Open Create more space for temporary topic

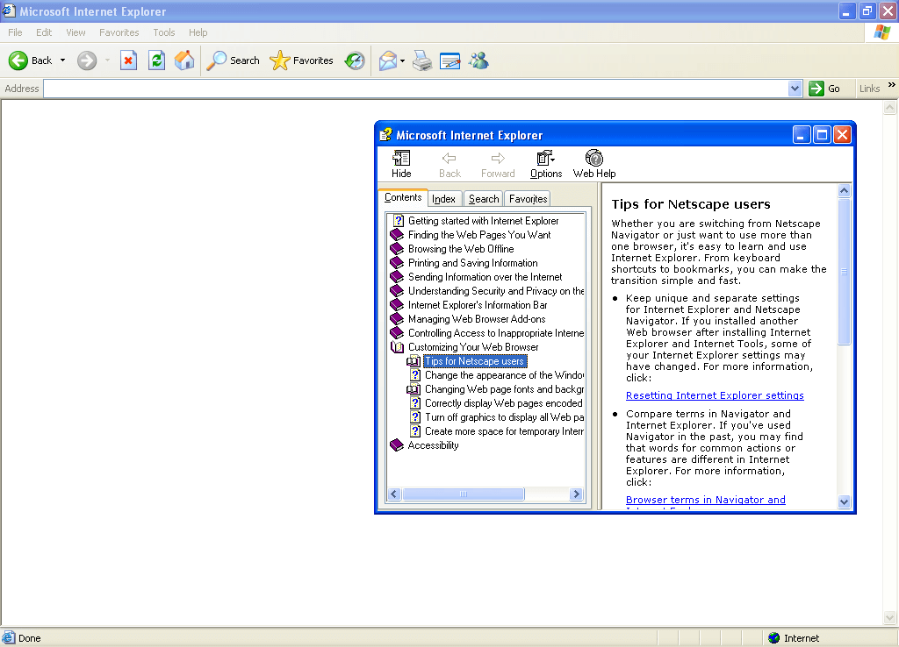pyautogui.click(x=504, y=431)
